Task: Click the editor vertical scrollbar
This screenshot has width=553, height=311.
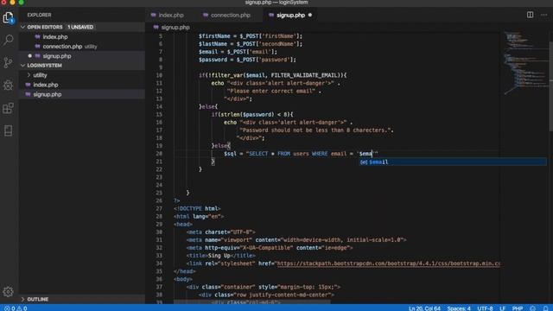Action: [550, 86]
